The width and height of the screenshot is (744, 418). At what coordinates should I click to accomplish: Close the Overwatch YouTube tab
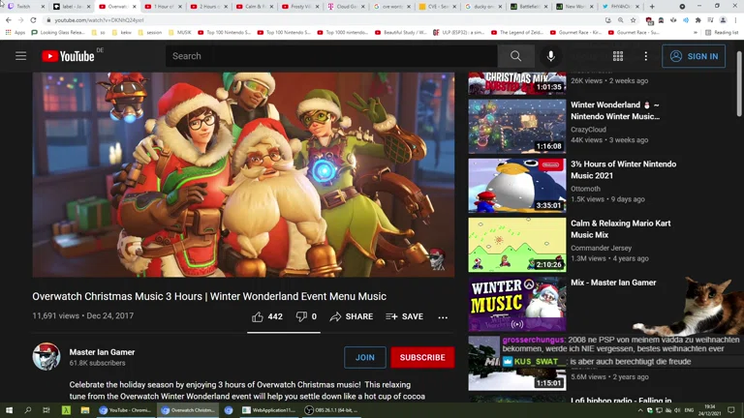[134, 7]
